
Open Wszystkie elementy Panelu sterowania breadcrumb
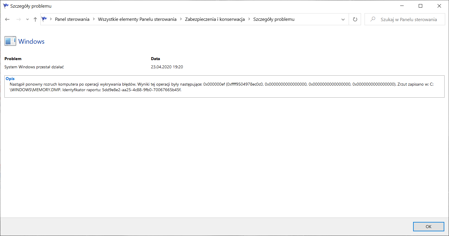coord(137,19)
